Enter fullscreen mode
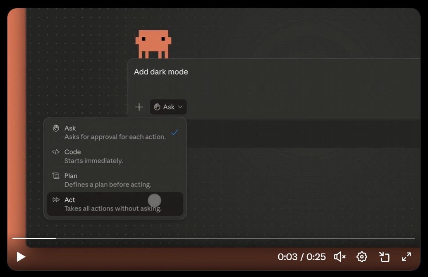Screen dimensions: 428x277 click(x=406, y=257)
